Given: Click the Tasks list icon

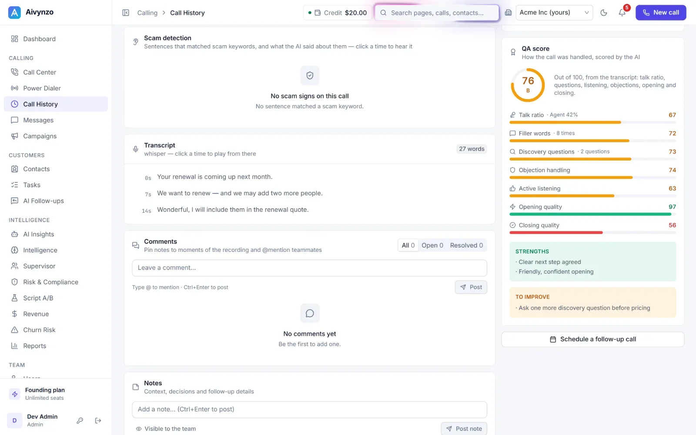Looking at the screenshot, I should (14, 185).
